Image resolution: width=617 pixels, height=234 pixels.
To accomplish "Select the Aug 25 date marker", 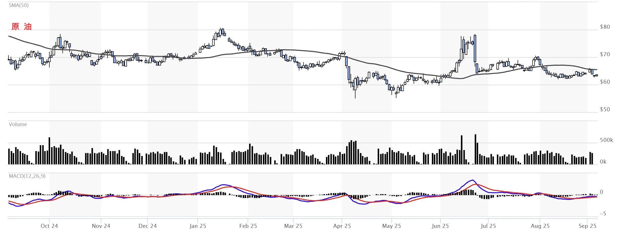I will pyautogui.click(x=540, y=226).
